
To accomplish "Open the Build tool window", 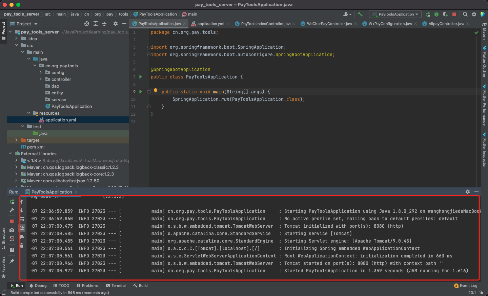I will 140,286.
